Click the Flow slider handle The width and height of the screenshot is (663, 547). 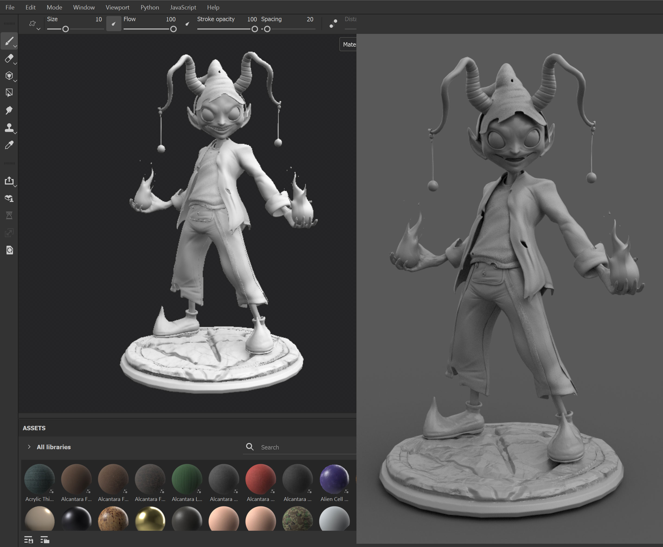click(173, 29)
